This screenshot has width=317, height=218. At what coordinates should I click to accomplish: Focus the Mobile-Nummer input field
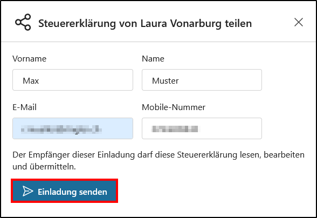coord(202,128)
